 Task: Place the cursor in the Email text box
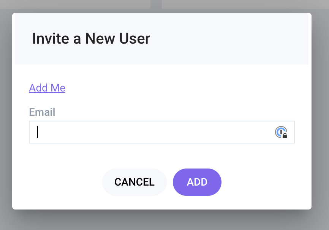click(x=152, y=132)
